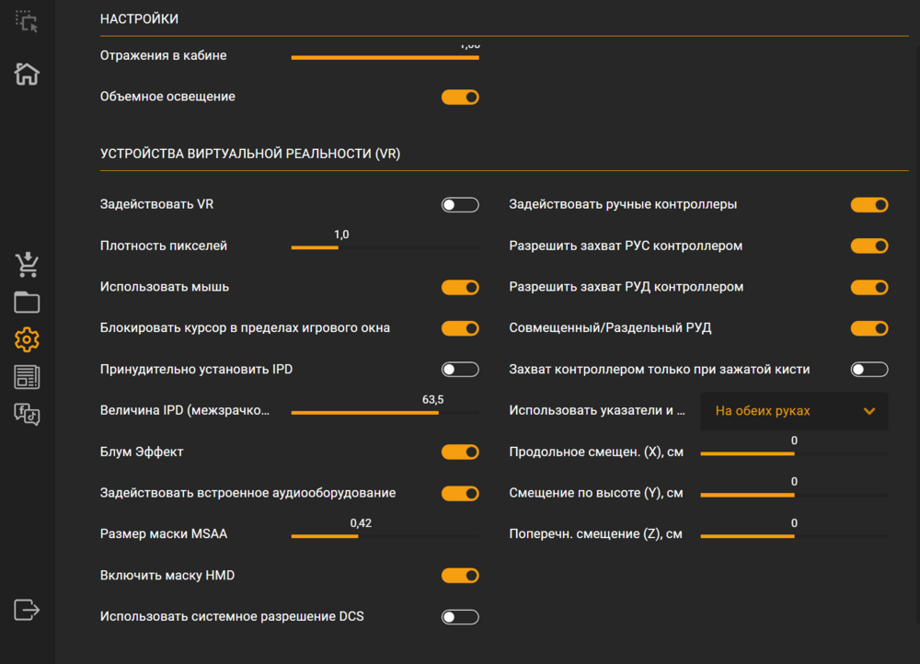
Task: Open the news page icon
Action: point(27,376)
